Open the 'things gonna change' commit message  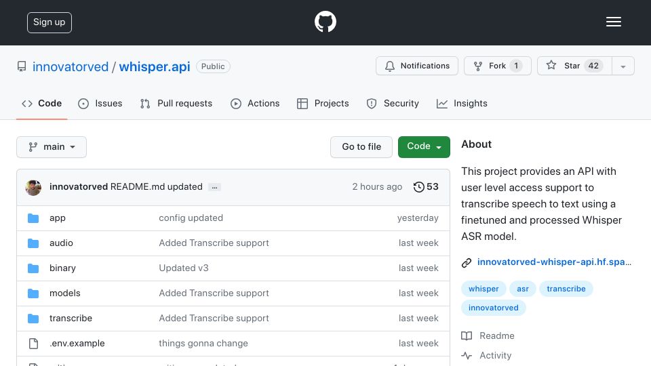(203, 343)
